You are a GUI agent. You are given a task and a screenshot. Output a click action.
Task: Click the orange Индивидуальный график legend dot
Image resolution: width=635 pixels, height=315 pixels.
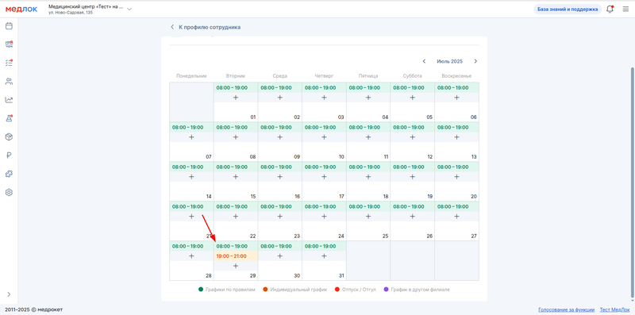point(265,290)
